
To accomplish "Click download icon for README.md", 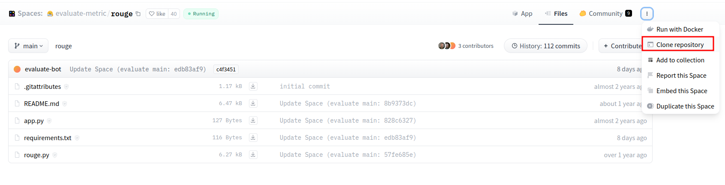I will pos(253,103).
